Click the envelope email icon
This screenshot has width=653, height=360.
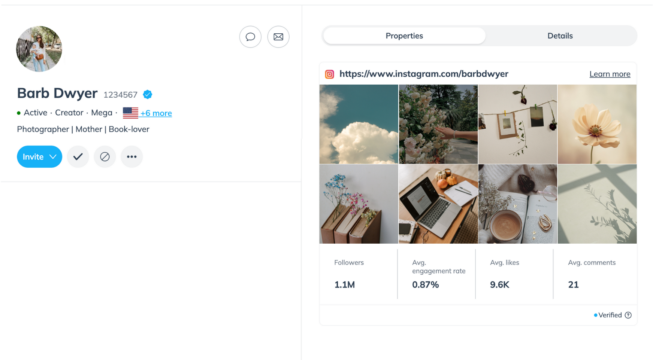pos(278,37)
